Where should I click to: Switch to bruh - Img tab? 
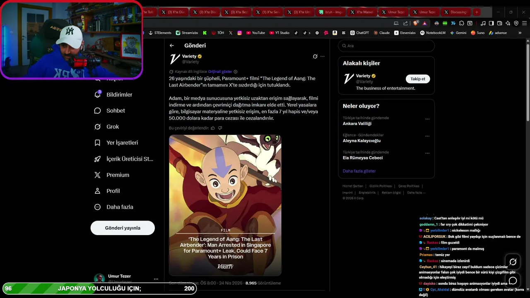click(x=331, y=12)
